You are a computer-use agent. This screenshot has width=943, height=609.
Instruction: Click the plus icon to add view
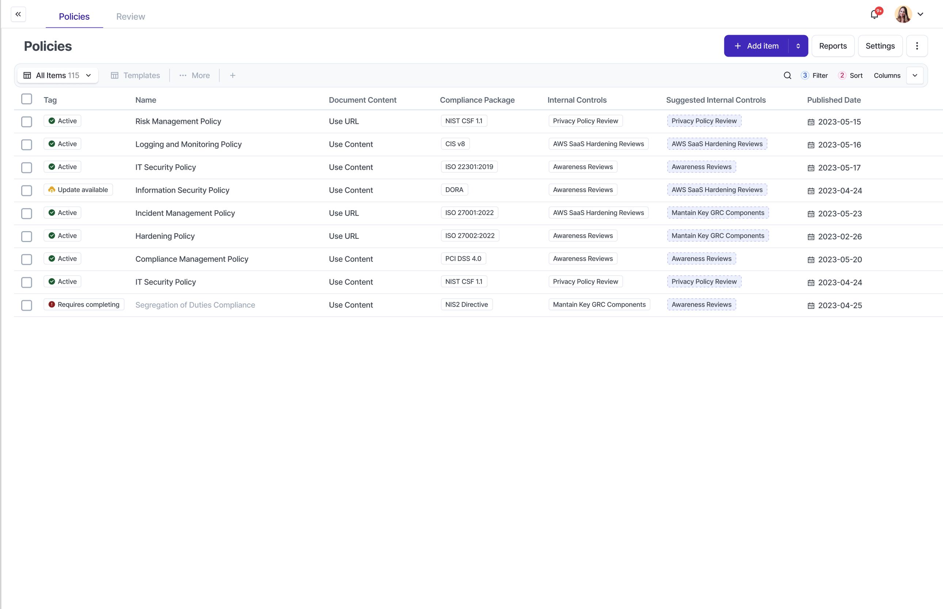pyautogui.click(x=233, y=76)
